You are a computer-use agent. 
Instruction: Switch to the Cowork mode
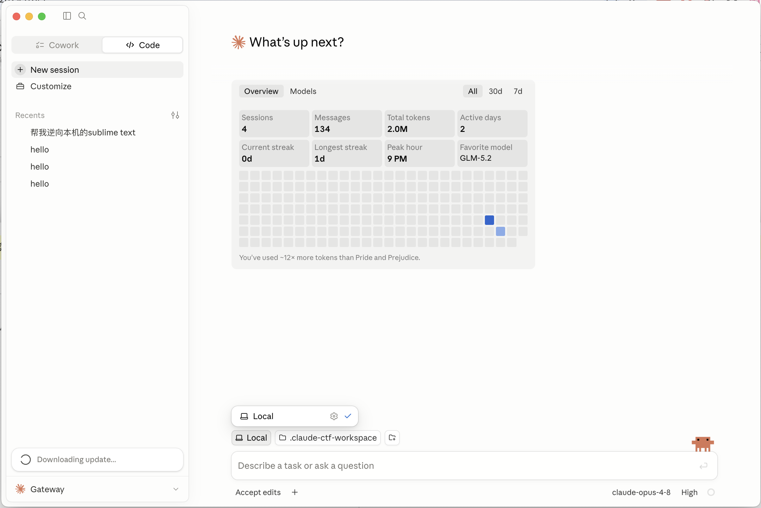coord(57,45)
